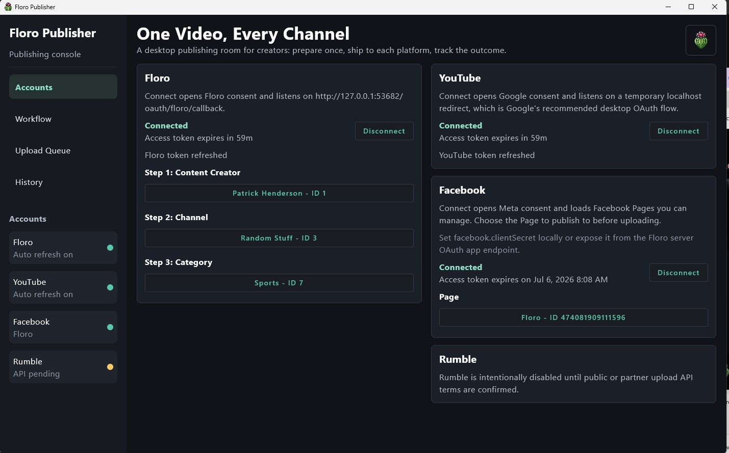The width and height of the screenshot is (729, 453).
Task: Open Facebook Page selector Floro - ID 474081909111596
Action: pyautogui.click(x=573, y=317)
